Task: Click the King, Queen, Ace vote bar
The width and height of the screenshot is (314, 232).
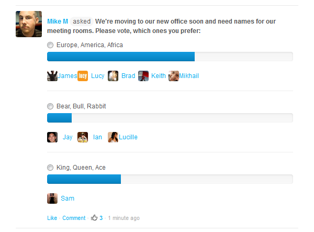Action: coord(170,179)
